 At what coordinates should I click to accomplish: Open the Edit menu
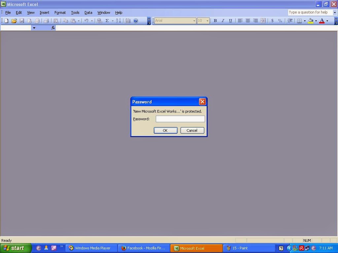pos(19,13)
